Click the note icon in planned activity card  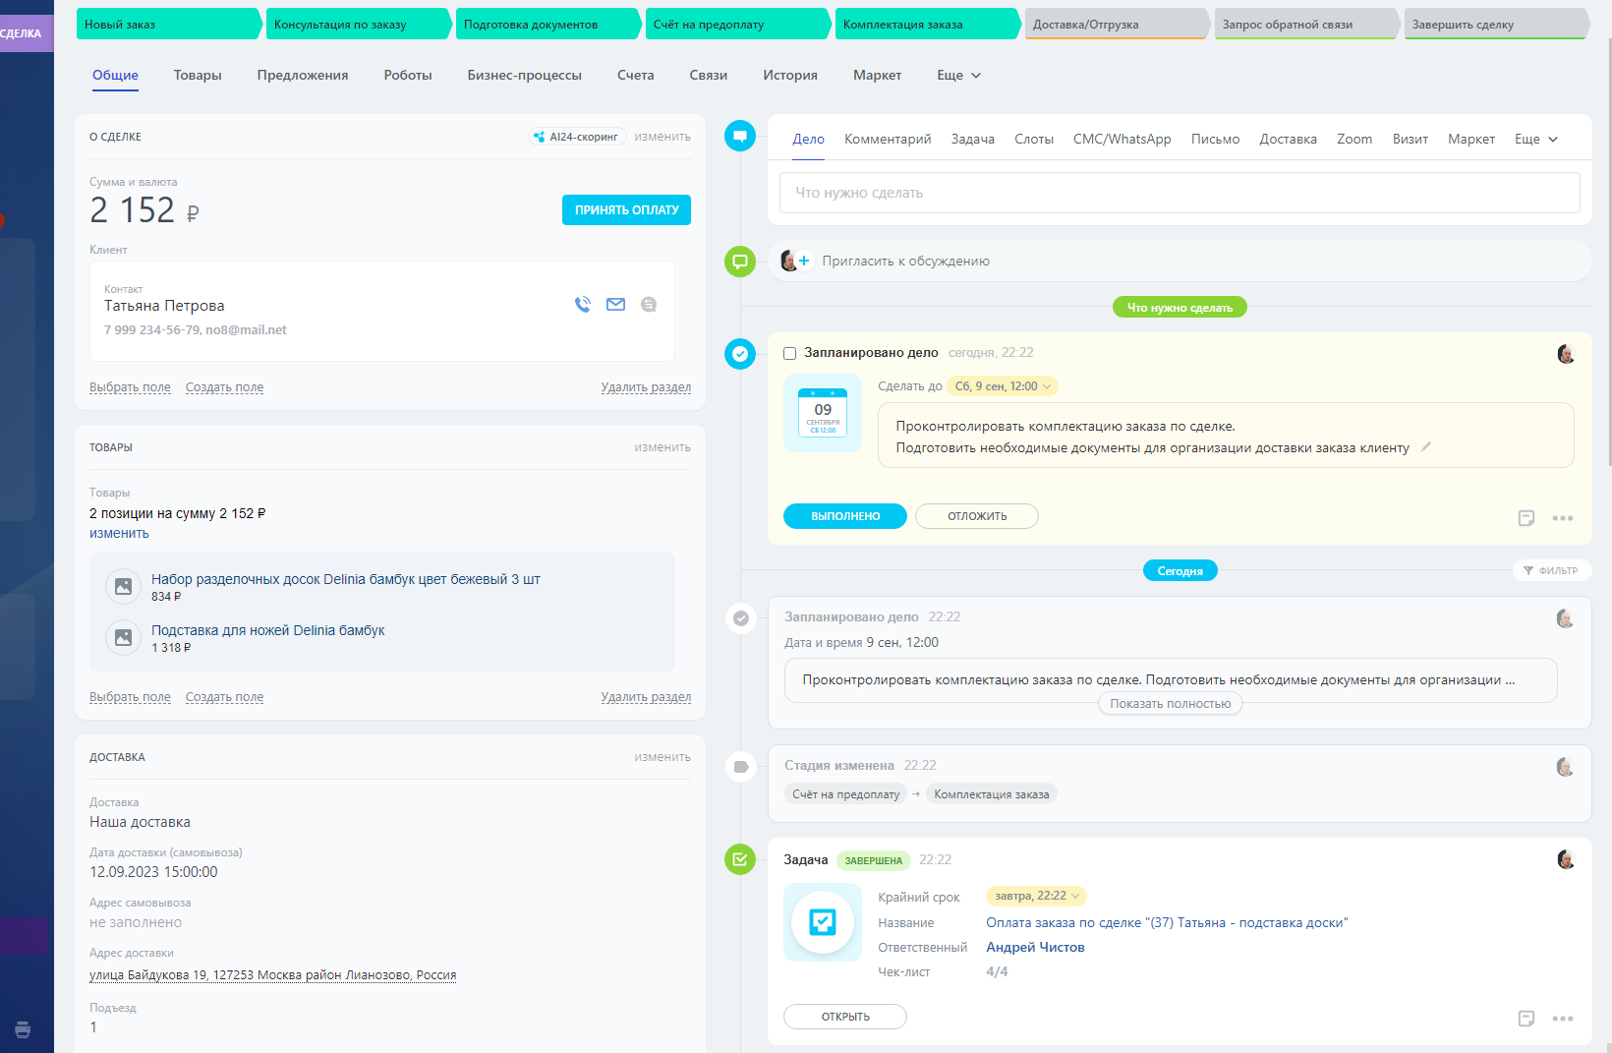pyautogui.click(x=1526, y=518)
